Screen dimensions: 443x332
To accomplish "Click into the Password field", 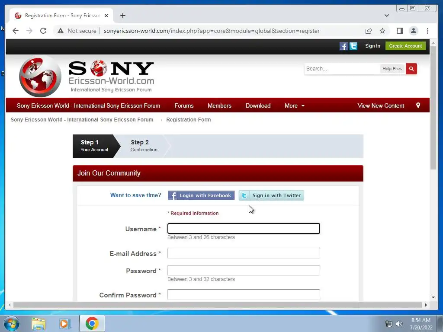I will point(244,271).
